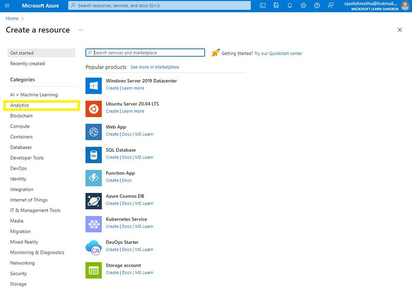The height and width of the screenshot is (290, 412).
Task: Click the Web App product icon
Action: click(x=94, y=132)
